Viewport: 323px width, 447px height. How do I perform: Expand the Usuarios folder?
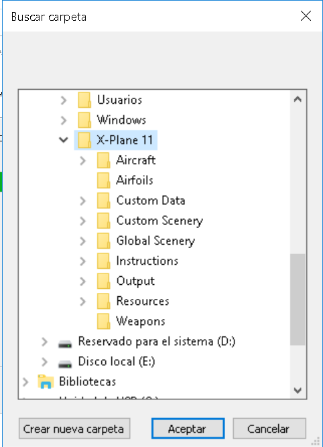[64, 100]
